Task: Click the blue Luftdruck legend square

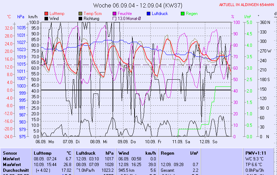Action: (x=149, y=14)
